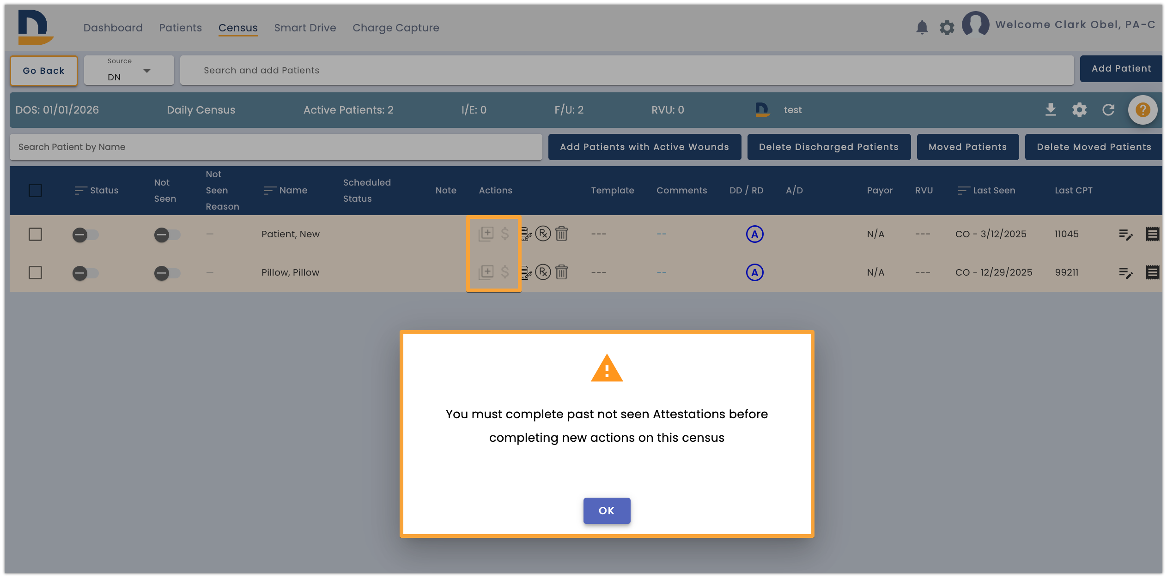Open census settings gear in DOS bar
Image resolution: width=1167 pixels, height=578 pixels.
click(1079, 110)
